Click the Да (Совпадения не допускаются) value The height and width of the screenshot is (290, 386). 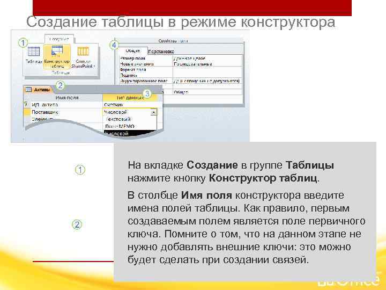pyautogui.click(x=206, y=81)
